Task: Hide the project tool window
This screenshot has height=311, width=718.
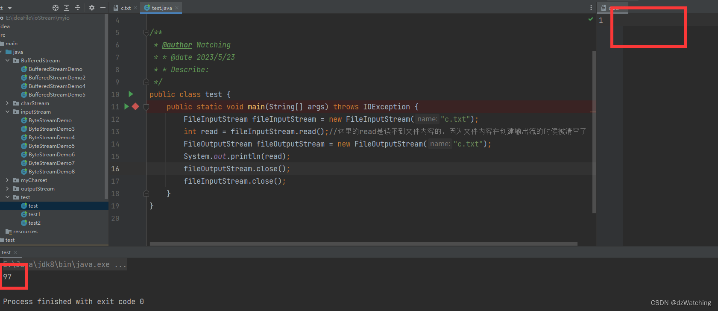Action: coord(103,8)
